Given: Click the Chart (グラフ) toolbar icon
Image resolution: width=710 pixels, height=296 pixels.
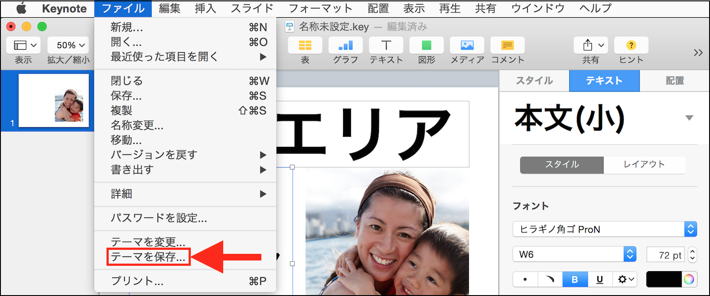Looking at the screenshot, I should coord(345,45).
